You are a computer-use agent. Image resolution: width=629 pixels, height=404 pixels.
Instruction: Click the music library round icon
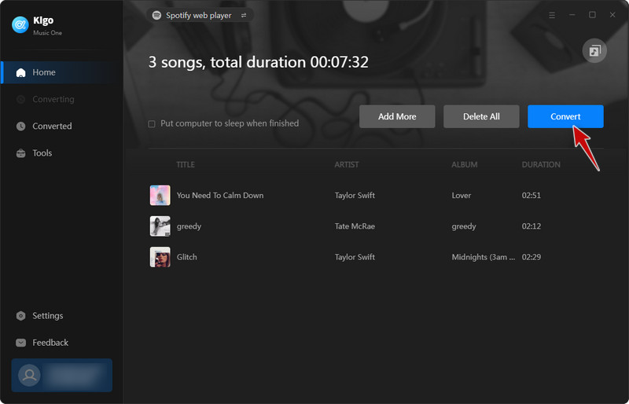(x=594, y=51)
